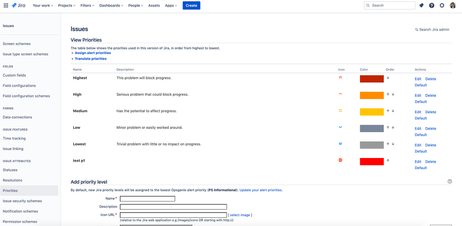Delete the High priority
The height and width of the screenshot is (226, 462).
431,95
